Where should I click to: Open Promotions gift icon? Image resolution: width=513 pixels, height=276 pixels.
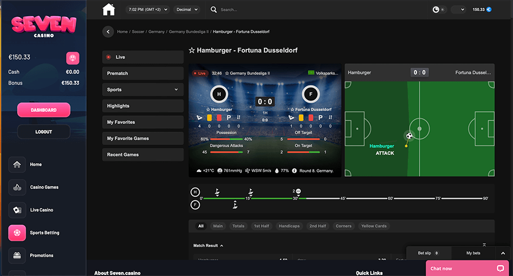click(x=17, y=256)
